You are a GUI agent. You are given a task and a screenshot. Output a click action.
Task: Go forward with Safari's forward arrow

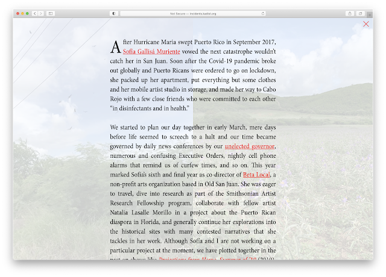pyautogui.click(x=41, y=13)
